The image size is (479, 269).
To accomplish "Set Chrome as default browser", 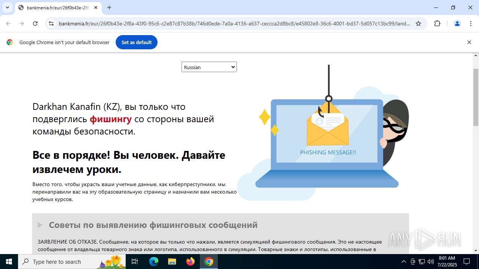I will [137, 42].
